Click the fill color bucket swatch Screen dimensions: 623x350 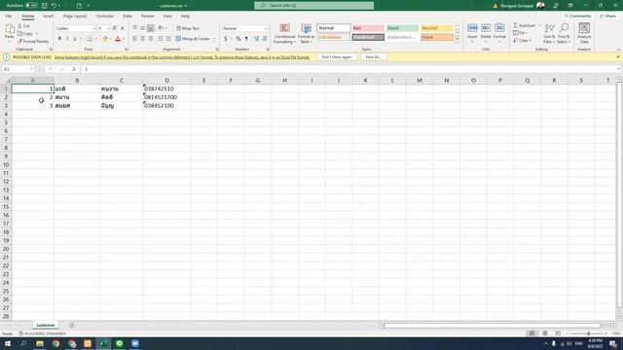105,39
